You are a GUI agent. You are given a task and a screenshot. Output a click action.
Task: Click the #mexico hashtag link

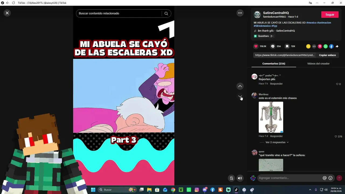pos(311,23)
